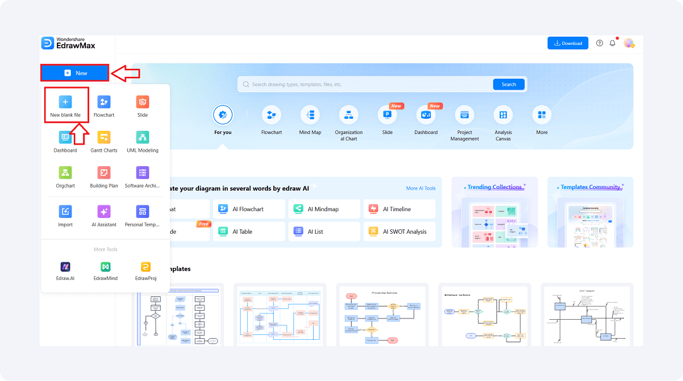Open the help question mark icon

click(600, 43)
